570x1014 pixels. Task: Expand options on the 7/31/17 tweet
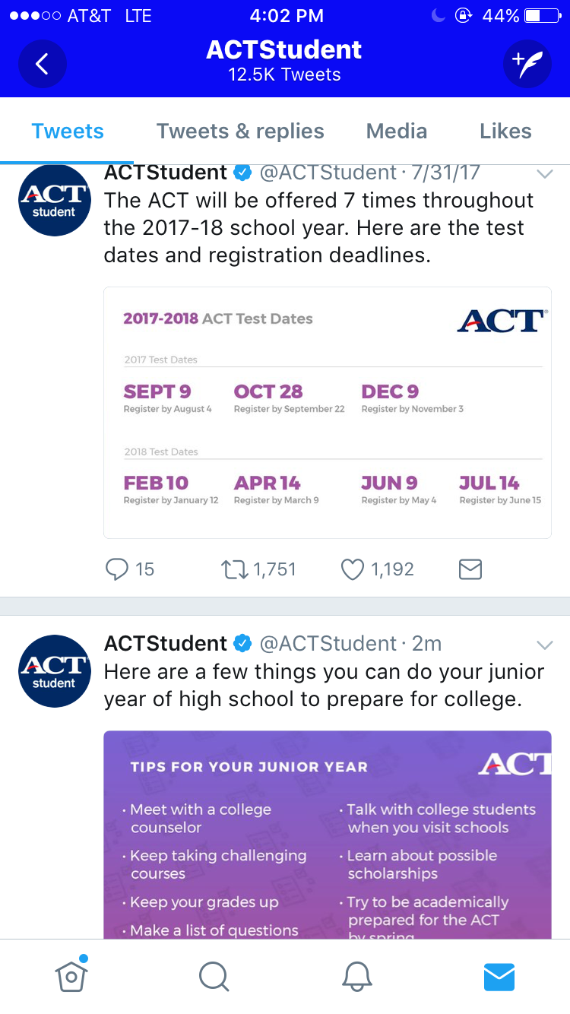coord(544,173)
